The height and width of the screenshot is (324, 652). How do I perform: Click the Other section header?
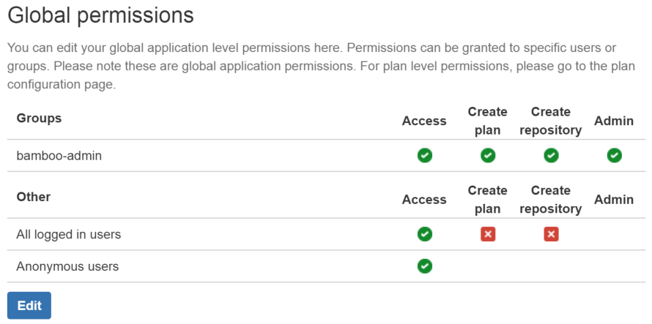pyautogui.click(x=34, y=197)
